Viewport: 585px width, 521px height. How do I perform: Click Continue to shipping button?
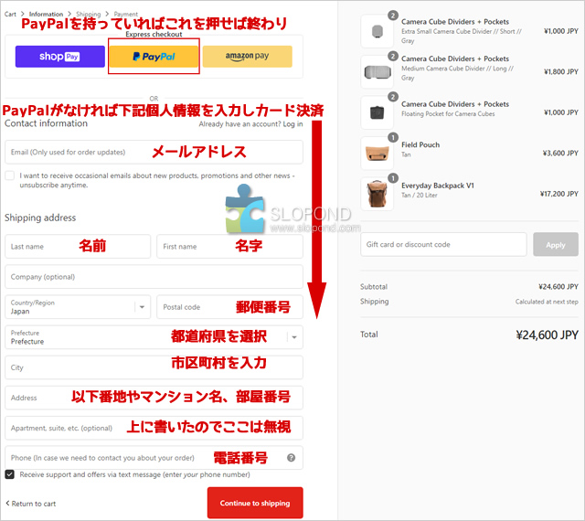coord(255,503)
